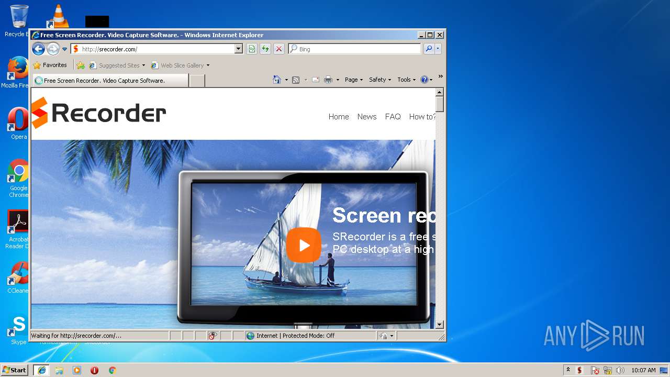This screenshot has width=670, height=377.
Task: Click the vertical scrollbar thumb
Action: pyautogui.click(x=440, y=104)
